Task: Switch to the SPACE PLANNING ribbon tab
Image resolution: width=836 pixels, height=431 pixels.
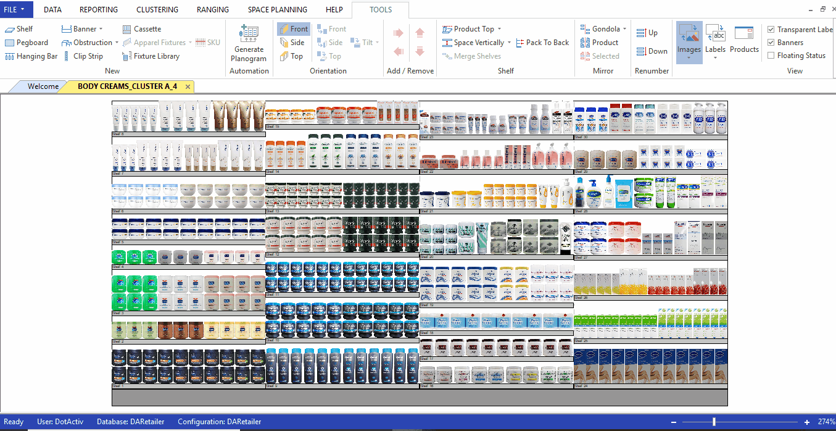Action: click(277, 10)
